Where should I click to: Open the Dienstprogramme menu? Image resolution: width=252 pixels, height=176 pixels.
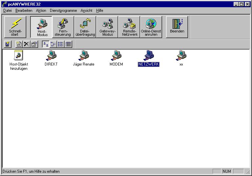pyautogui.click(x=63, y=10)
